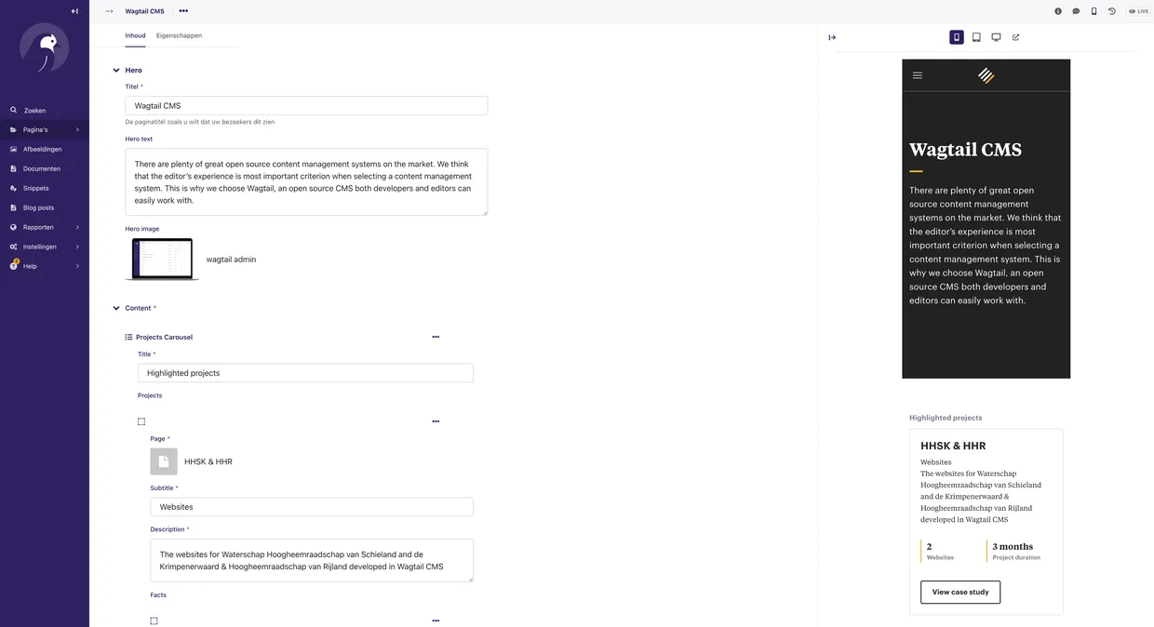Open the page history panel
The height and width of the screenshot is (627, 1154).
1111,10
